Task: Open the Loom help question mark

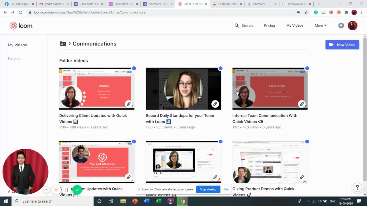Action: [x=357, y=188]
